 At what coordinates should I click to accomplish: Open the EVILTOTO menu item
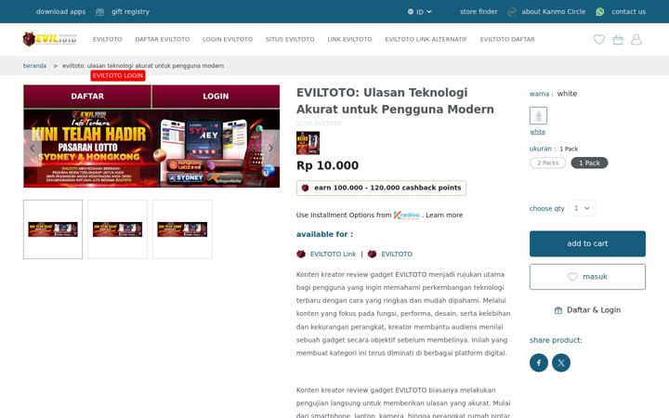(x=107, y=39)
